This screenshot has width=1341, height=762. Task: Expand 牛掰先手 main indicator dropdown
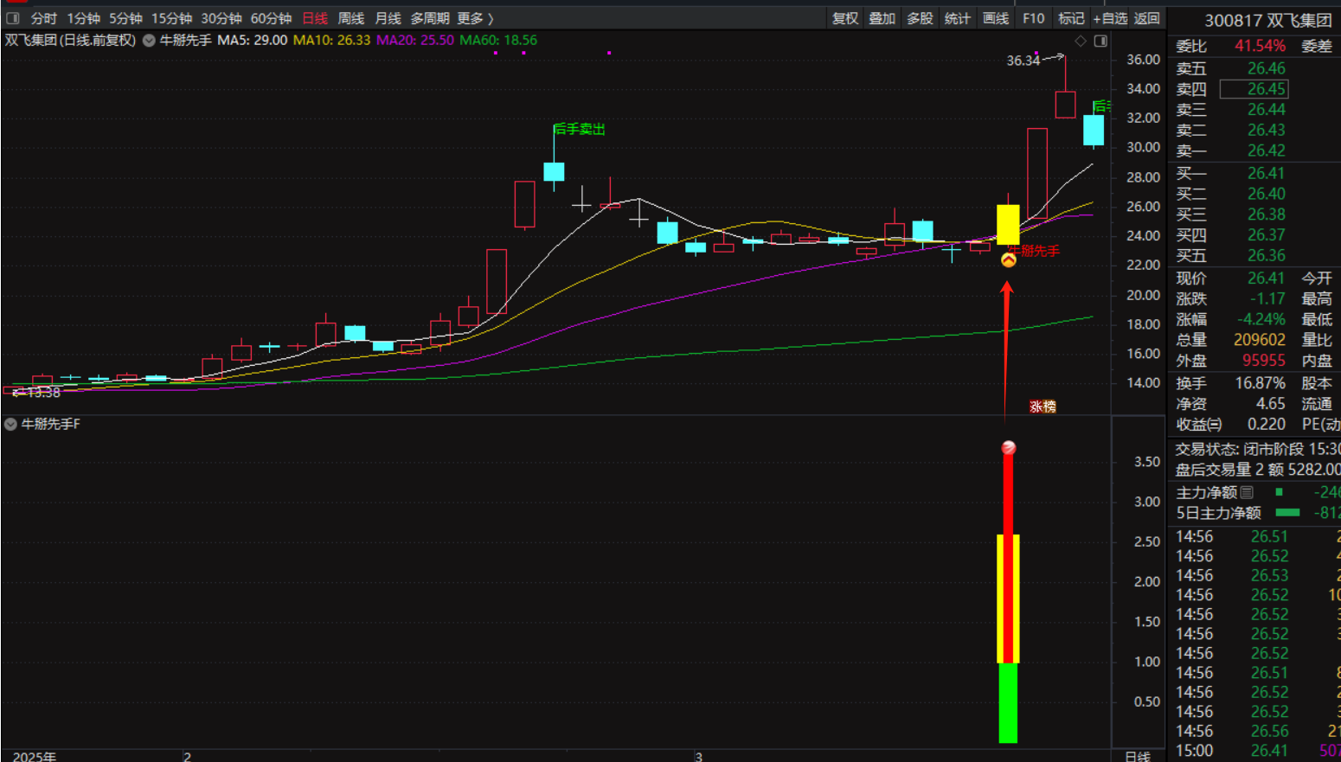(x=149, y=41)
